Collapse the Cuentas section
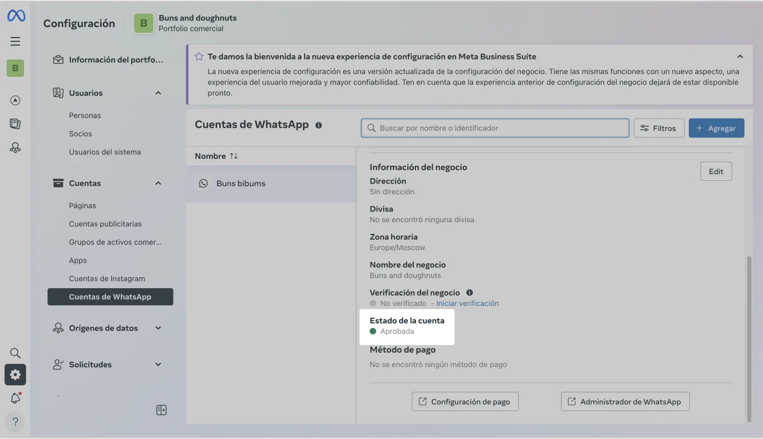Screen dimensions: 763x439 pyautogui.click(x=158, y=183)
